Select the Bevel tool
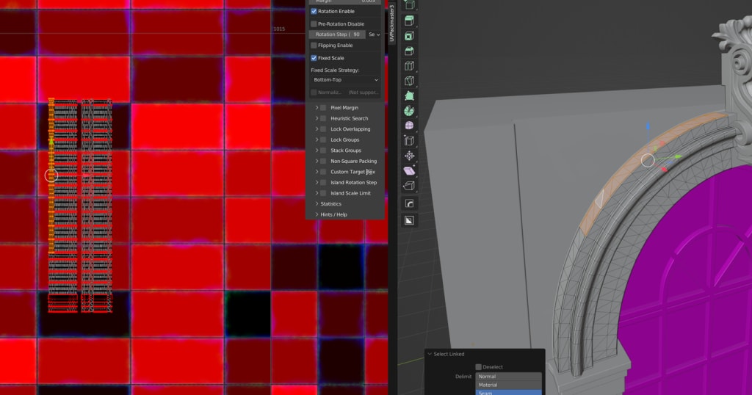 [x=409, y=51]
